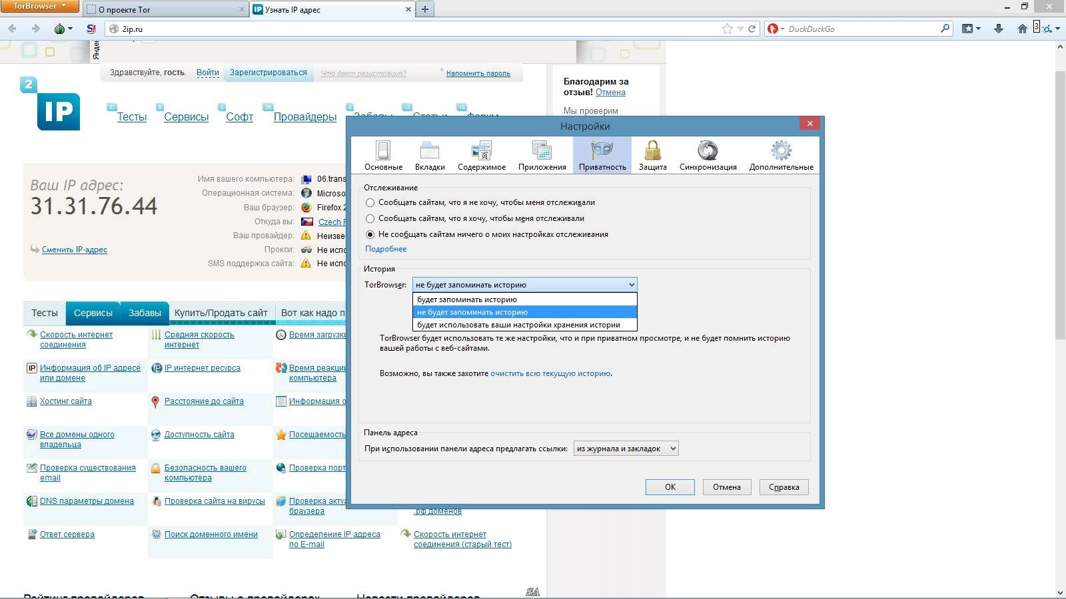Screen dimensions: 1066x599
Task: Select 'не хочу, чтобы меня отслеживали' radio
Action: pyautogui.click(x=370, y=202)
